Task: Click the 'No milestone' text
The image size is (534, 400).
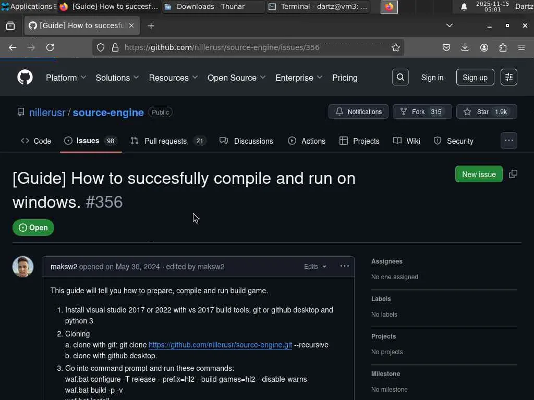Action: (x=389, y=389)
